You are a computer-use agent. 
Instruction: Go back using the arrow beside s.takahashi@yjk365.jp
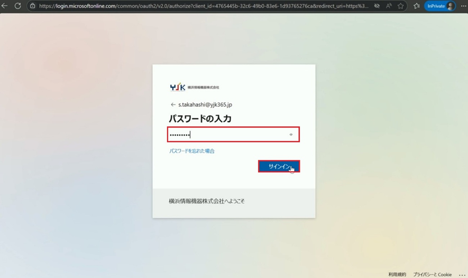[x=173, y=105]
